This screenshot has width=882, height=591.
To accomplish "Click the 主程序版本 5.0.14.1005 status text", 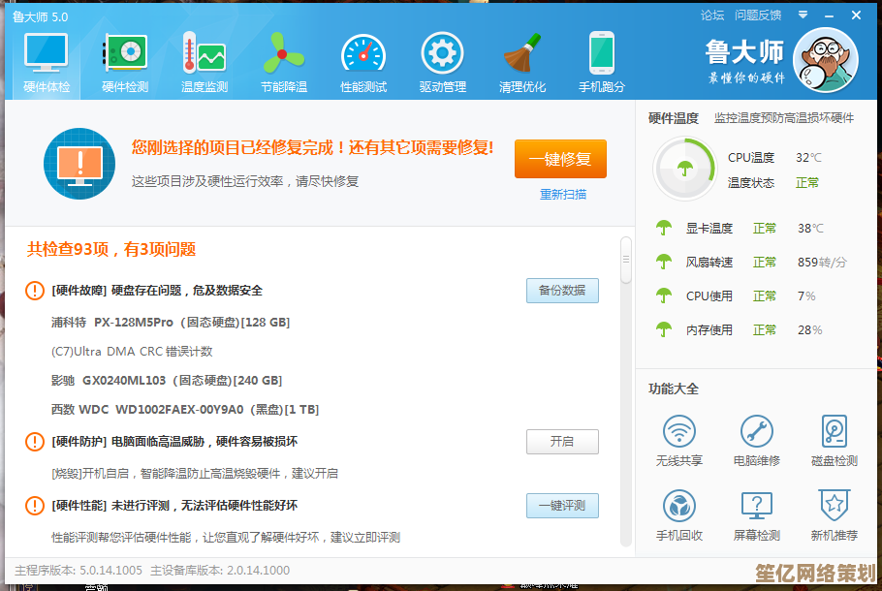I will [79, 571].
